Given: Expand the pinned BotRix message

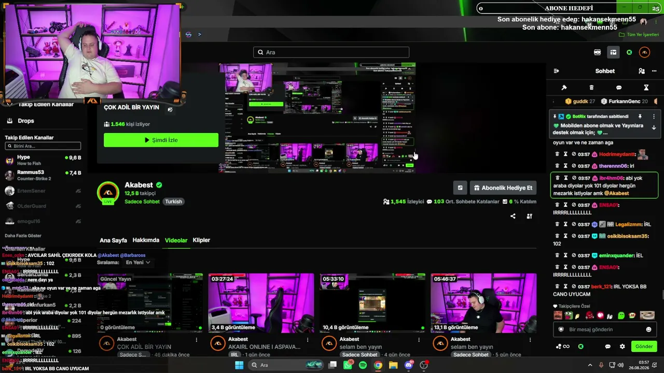Looking at the screenshot, I should [x=654, y=127].
